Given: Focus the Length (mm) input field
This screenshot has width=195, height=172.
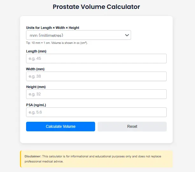Looking at the screenshot, I should tap(96, 58).
